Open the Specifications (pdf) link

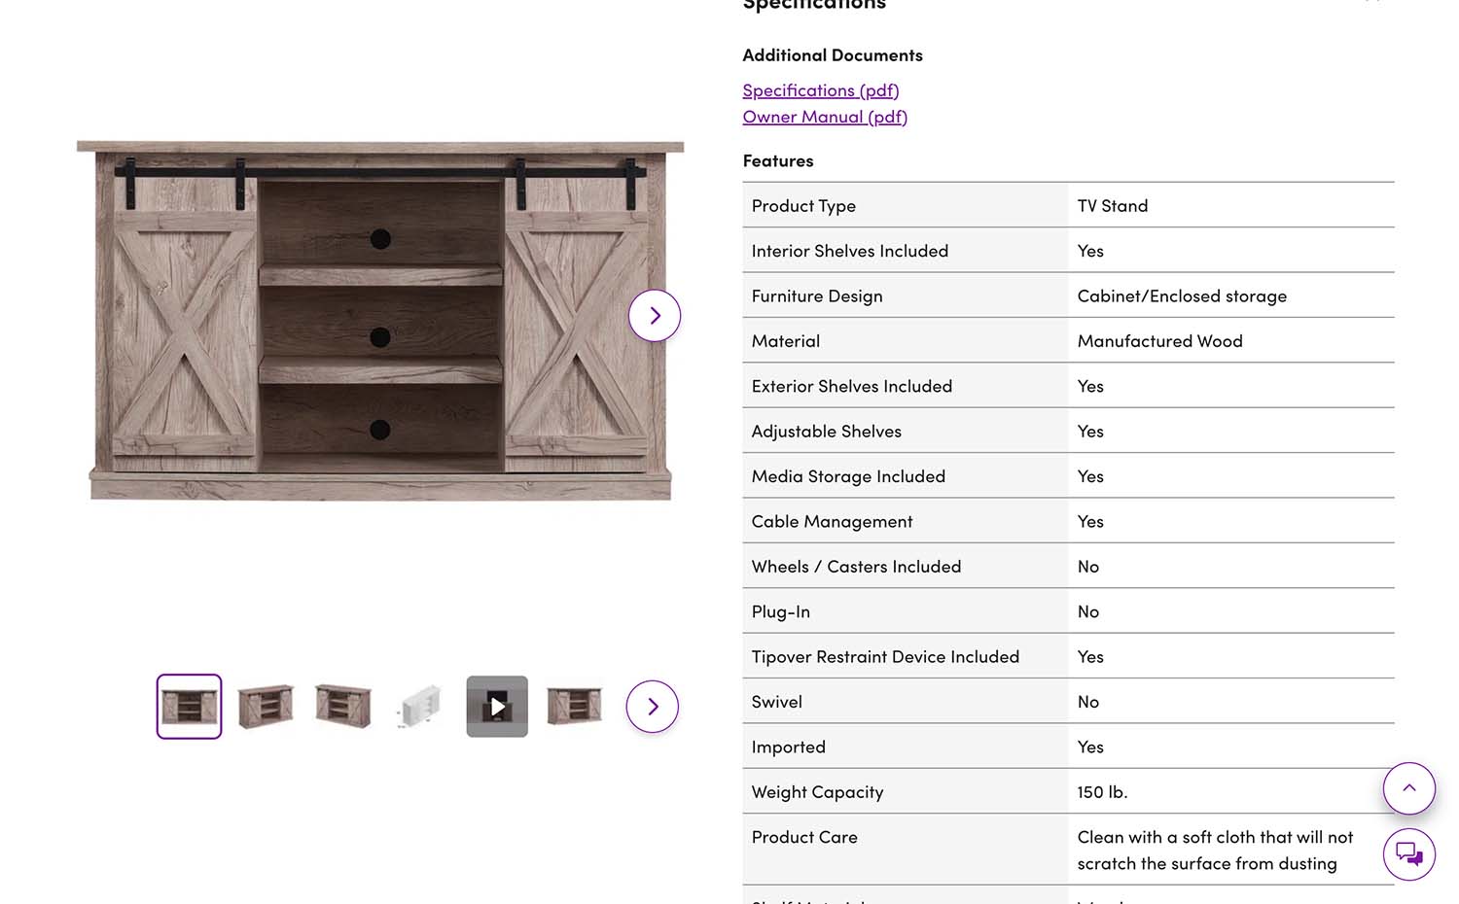click(820, 90)
